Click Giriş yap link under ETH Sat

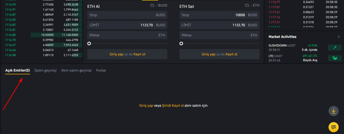(x=208, y=54)
